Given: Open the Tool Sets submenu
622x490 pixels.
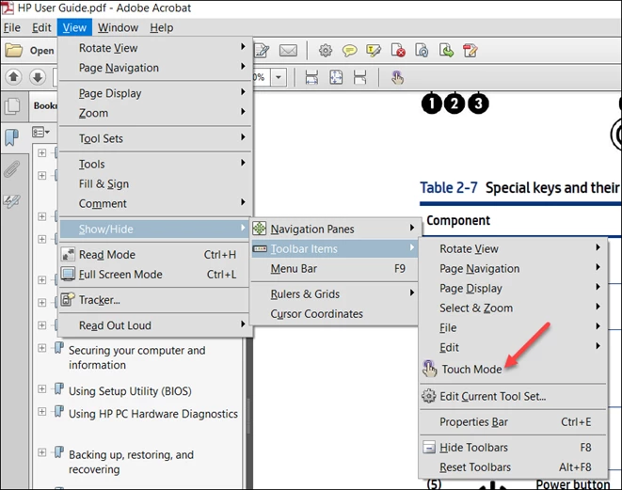Looking at the screenshot, I should tap(155, 138).
